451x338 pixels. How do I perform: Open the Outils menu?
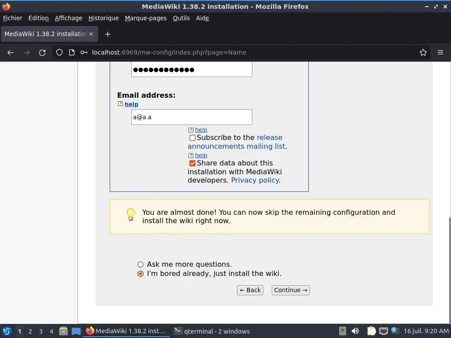pos(181,18)
